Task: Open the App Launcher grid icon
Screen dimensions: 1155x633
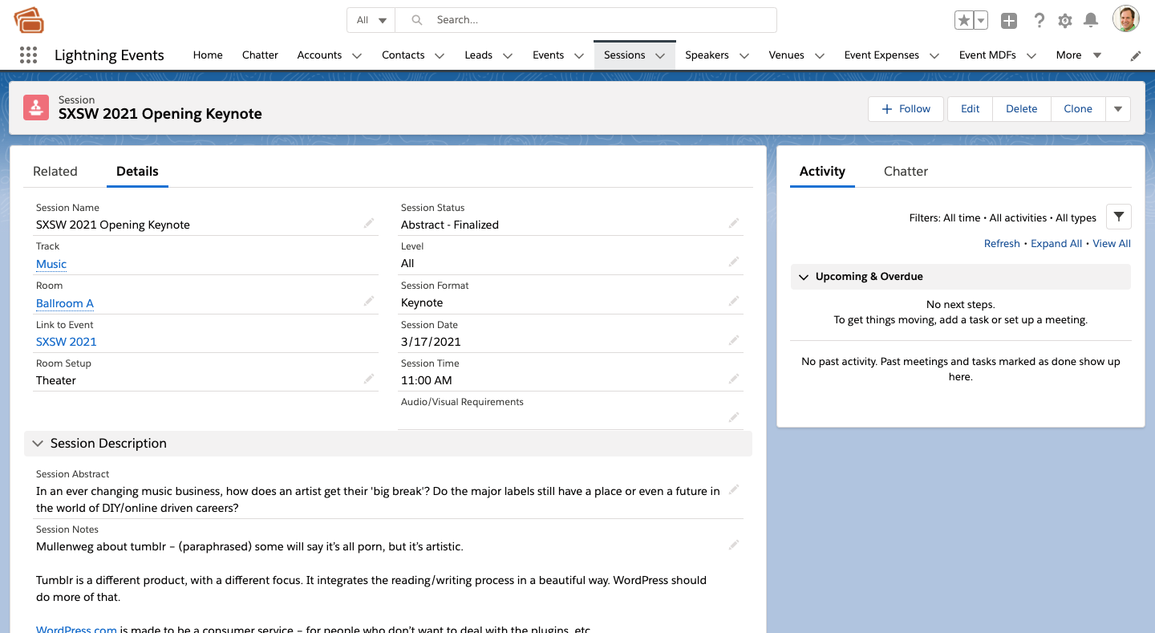Action: 28,55
